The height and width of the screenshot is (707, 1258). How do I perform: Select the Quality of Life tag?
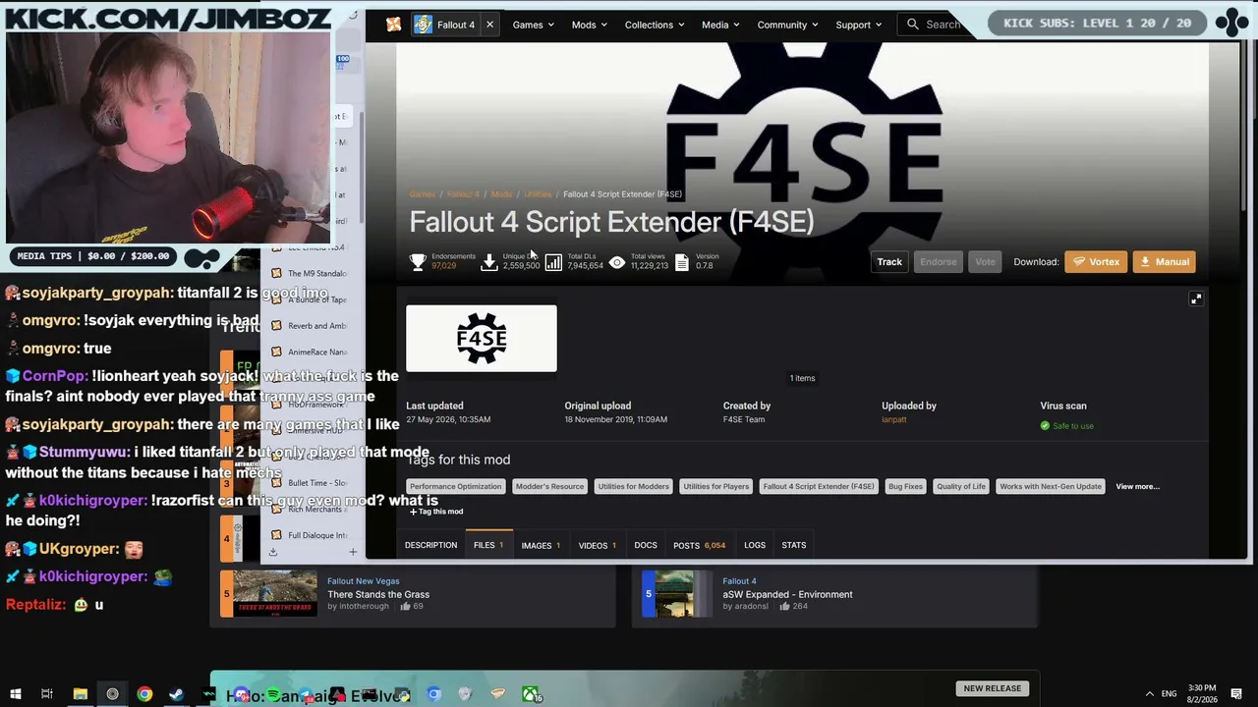coord(961,486)
